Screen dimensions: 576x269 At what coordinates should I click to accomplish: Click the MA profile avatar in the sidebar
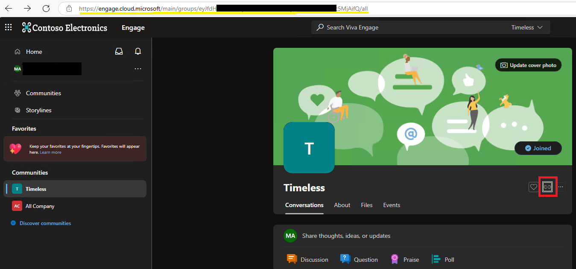18,69
